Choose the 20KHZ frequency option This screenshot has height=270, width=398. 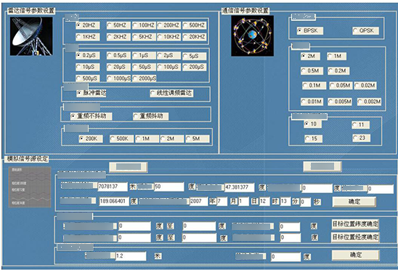(194, 37)
